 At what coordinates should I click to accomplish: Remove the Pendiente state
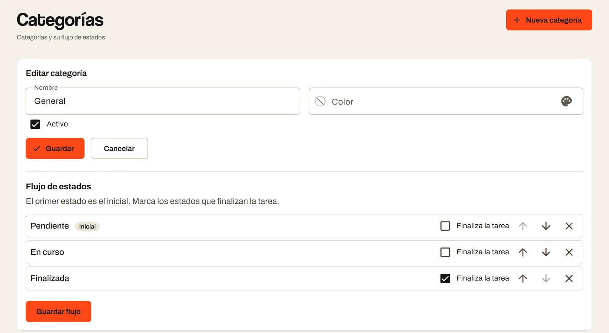click(569, 226)
